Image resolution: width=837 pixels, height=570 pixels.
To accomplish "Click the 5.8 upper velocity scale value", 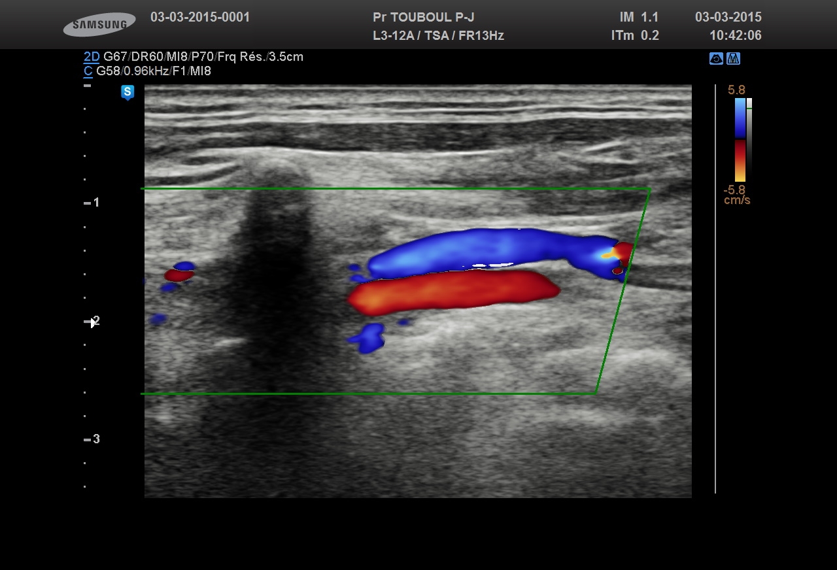I will pyautogui.click(x=736, y=90).
